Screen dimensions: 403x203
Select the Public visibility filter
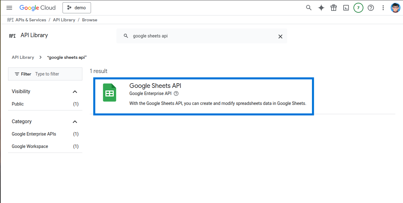tap(45, 104)
